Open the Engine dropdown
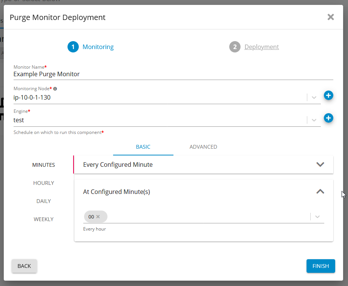 pos(314,120)
